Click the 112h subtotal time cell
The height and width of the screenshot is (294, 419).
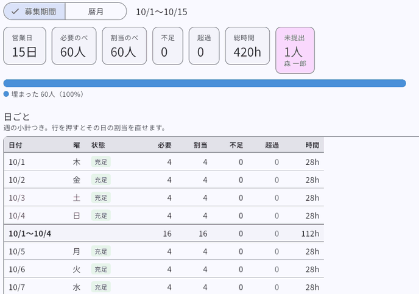coord(310,234)
